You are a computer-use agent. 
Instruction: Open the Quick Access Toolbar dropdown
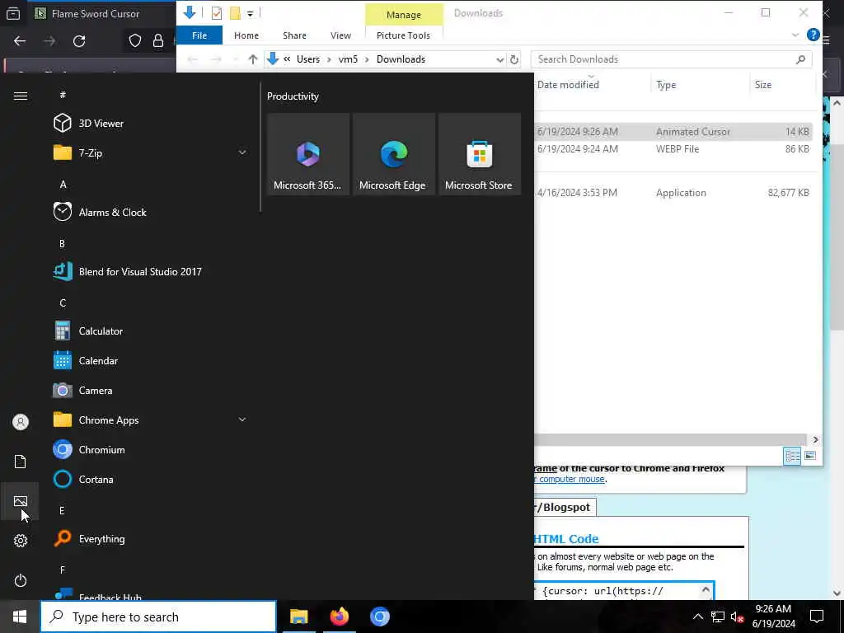click(250, 13)
